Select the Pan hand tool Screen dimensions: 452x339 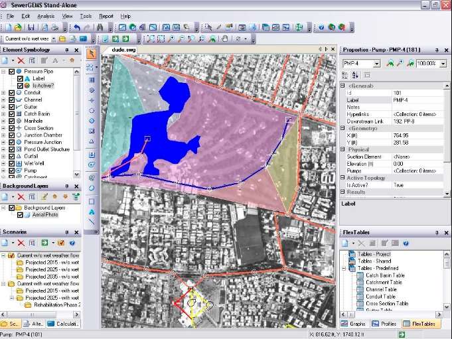[x=224, y=38]
